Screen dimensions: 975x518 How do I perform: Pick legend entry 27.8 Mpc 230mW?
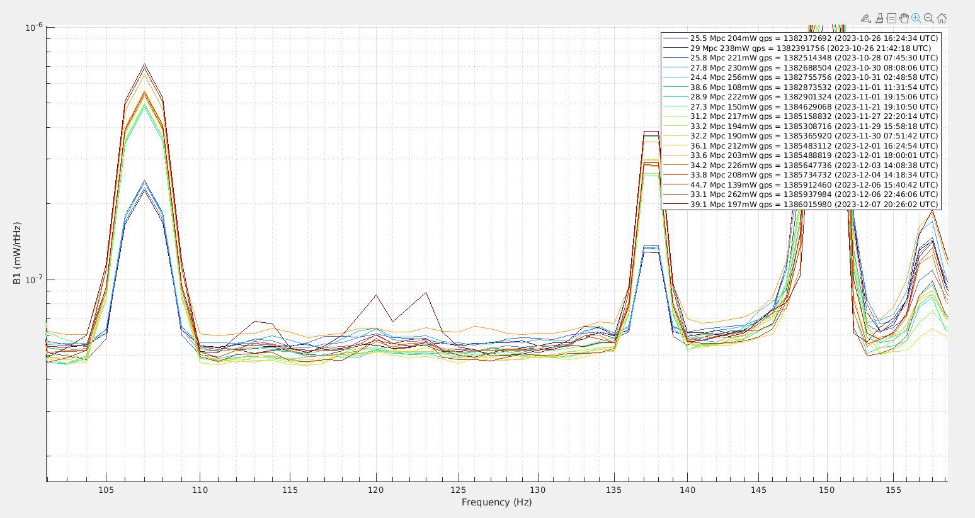801,68
